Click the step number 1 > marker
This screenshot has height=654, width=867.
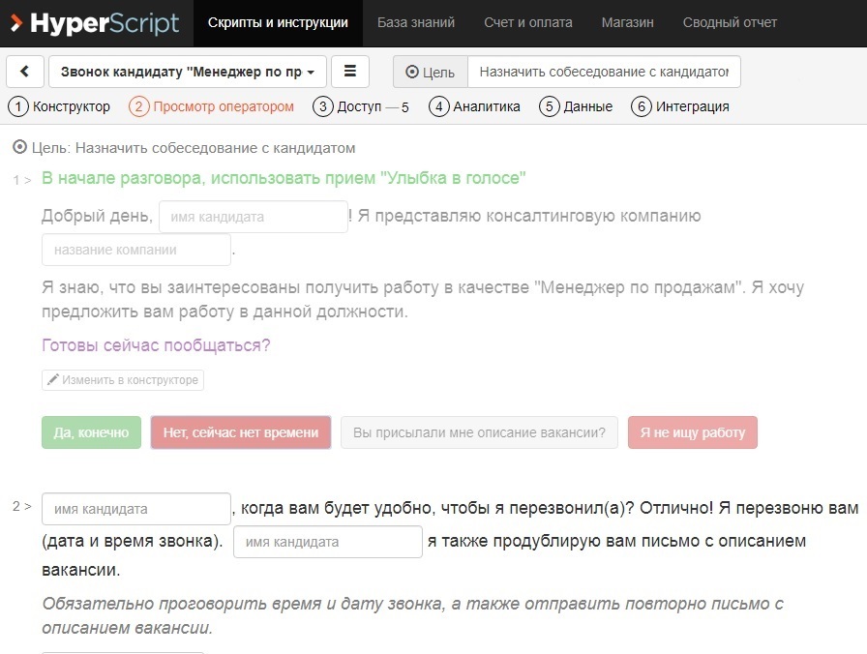coord(22,180)
